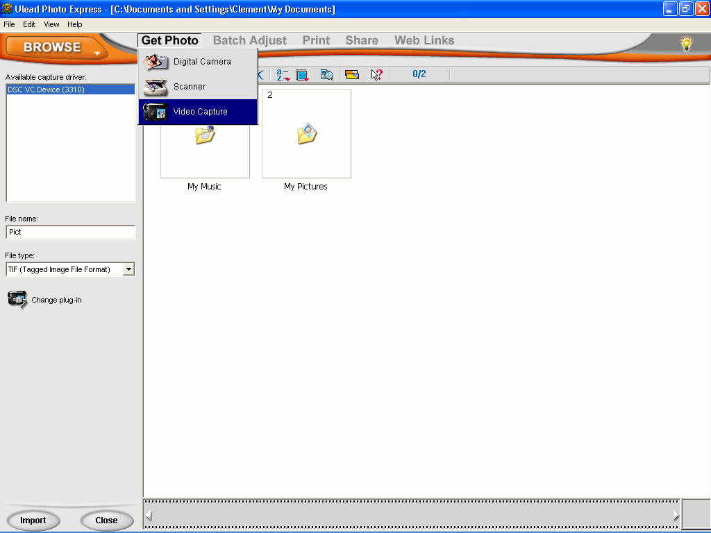
Task: Open the Help menu
Action: coord(75,24)
